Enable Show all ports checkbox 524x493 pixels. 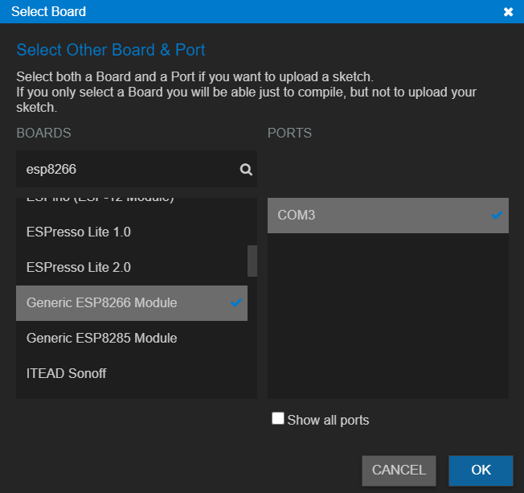(x=278, y=418)
